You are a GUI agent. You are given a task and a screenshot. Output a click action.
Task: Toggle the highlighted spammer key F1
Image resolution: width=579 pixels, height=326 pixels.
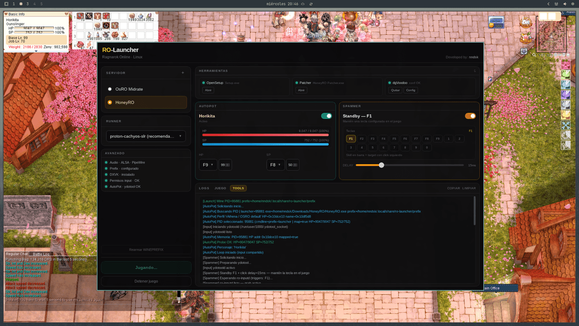point(351,139)
